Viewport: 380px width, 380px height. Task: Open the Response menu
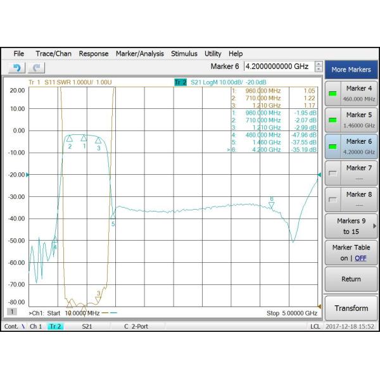point(93,54)
